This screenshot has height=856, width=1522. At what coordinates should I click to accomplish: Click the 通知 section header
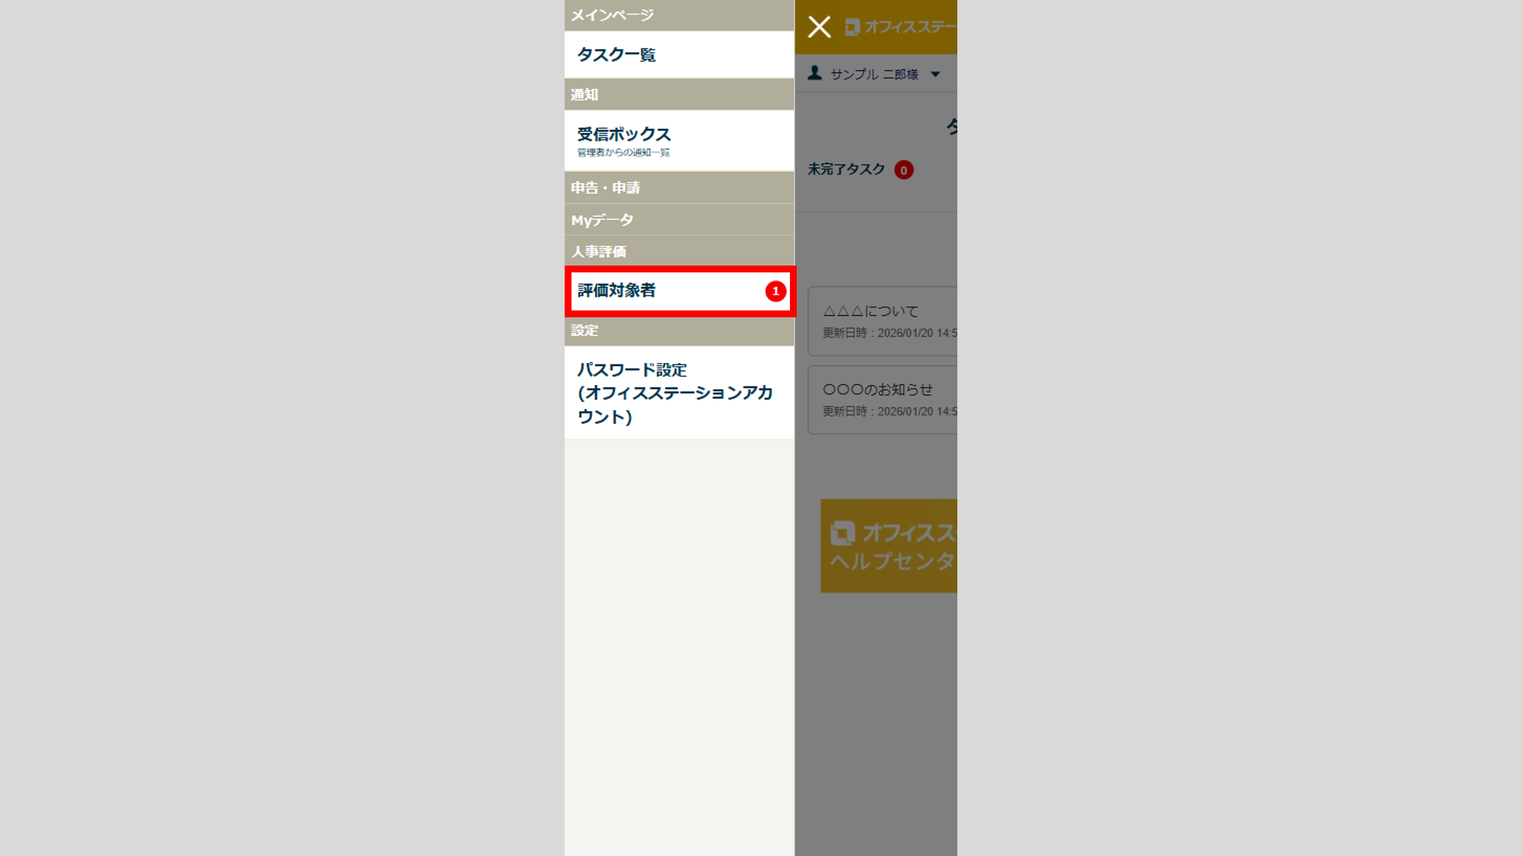click(x=679, y=94)
